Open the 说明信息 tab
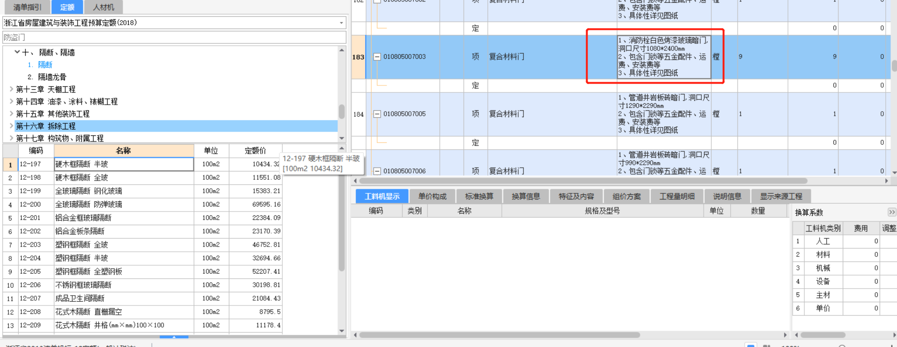This screenshot has width=897, height=347. pyautogui.click(x=727, y=197)
